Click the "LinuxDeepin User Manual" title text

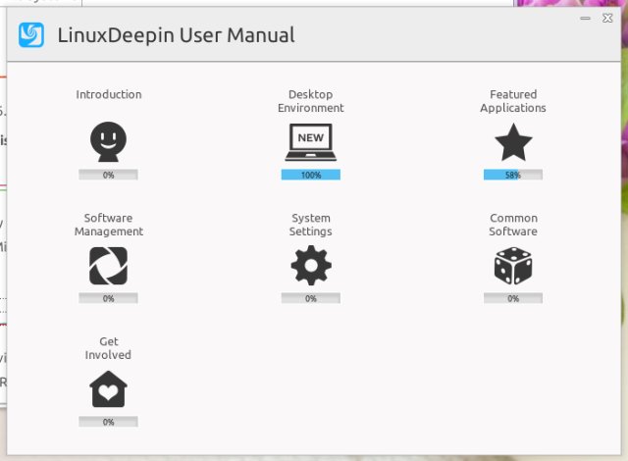(x=175, y=36)
